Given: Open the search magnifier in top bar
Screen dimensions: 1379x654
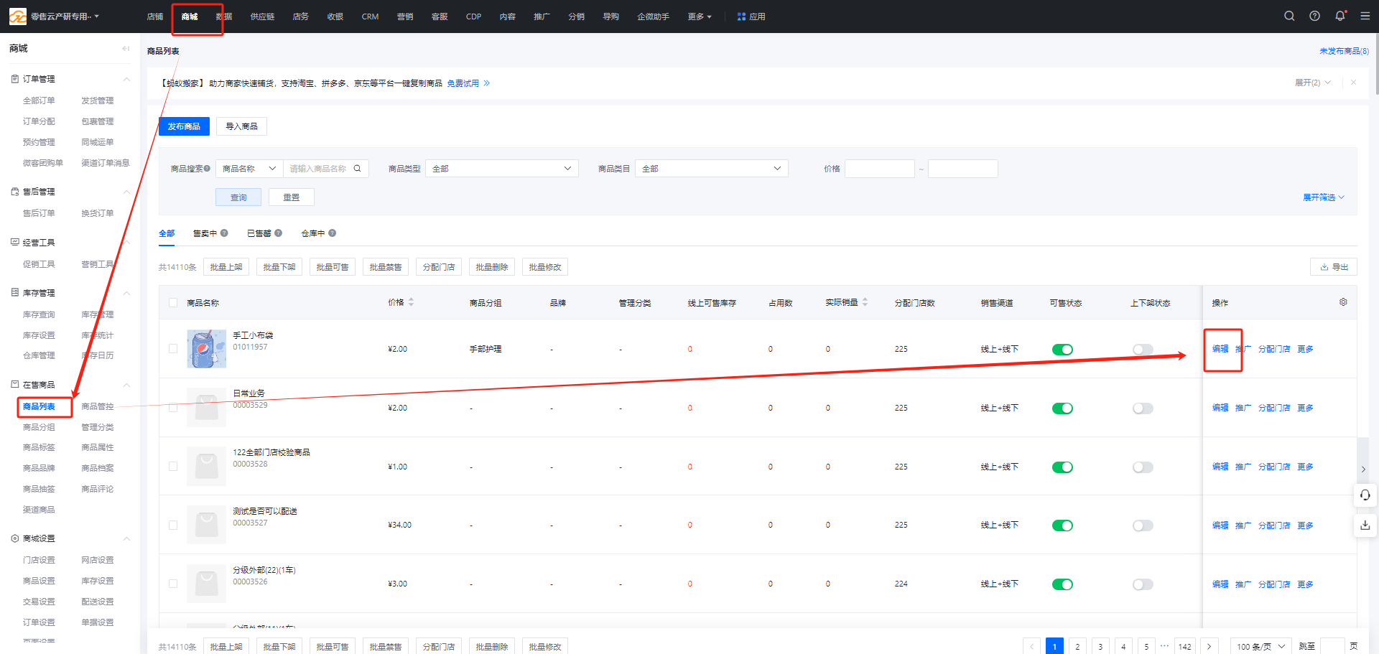Looking at the screenshot, I should pos(1289,16).
